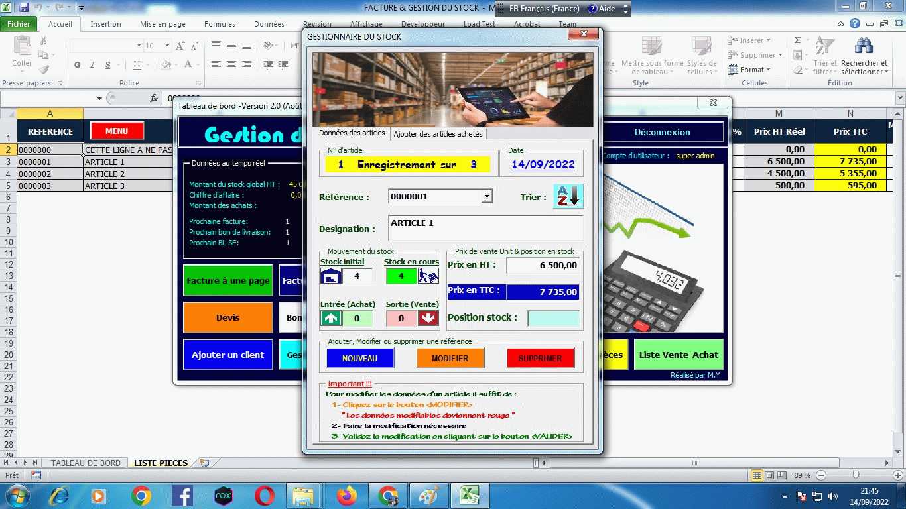Switch to the Données des articles tab
The height and width of the screenshot is (509, 906).
coord(352,133)
